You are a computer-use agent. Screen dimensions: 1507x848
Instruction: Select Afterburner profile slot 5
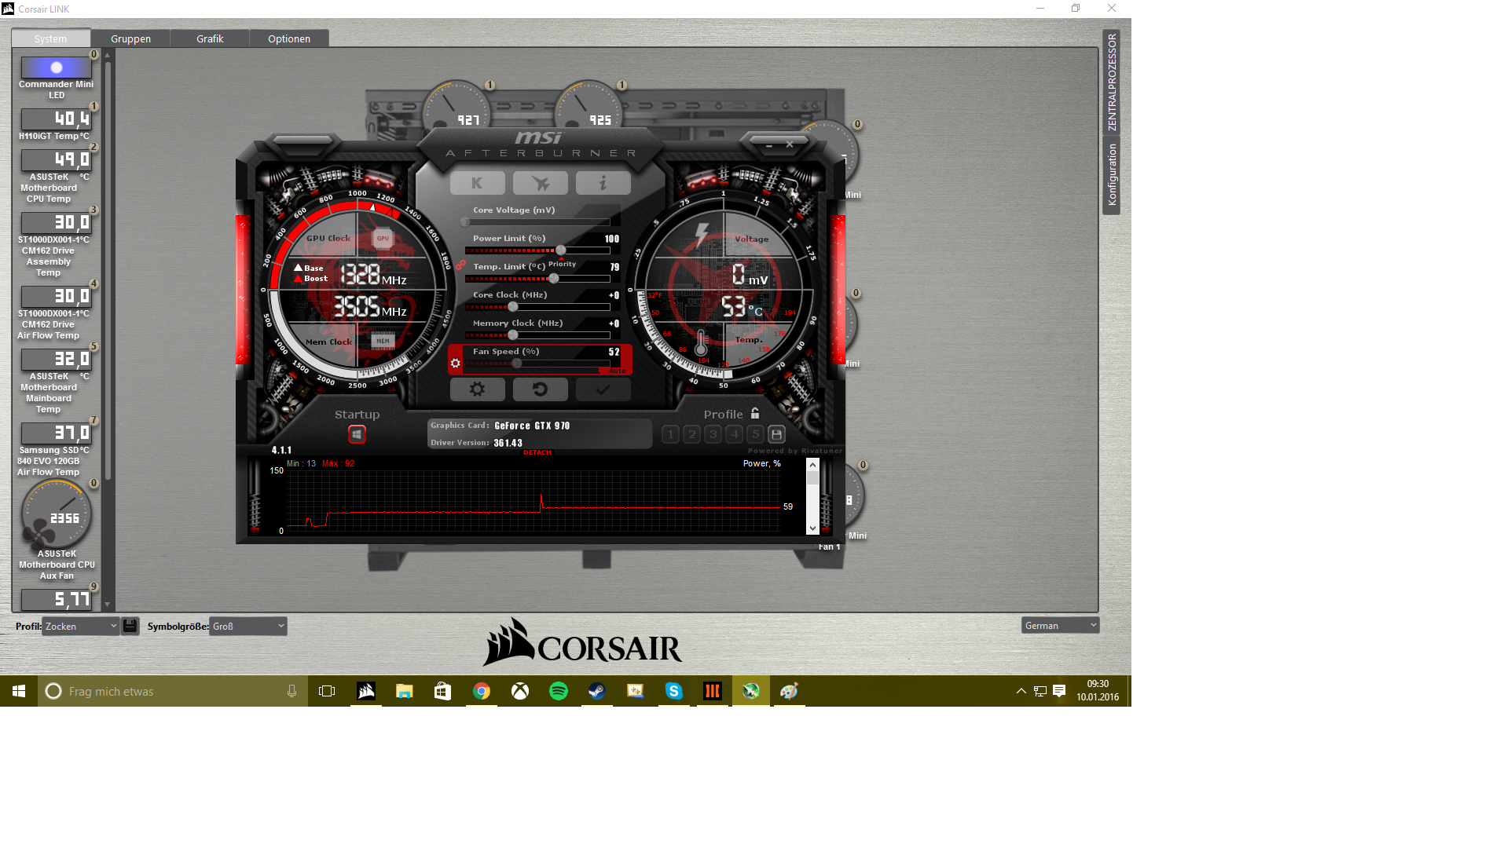[755, 434]
